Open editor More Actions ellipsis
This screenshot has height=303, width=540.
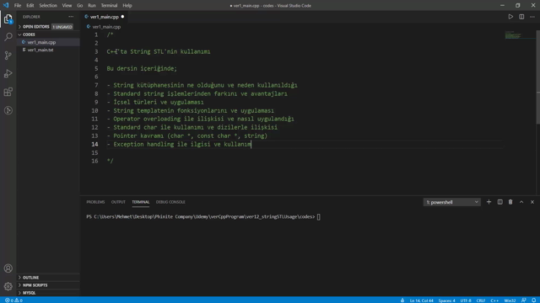click(532, 17)
